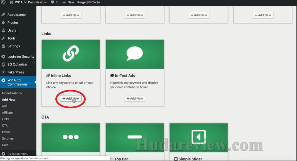Click the Simple Slider card image
Viewport: 297px width, 161px height.
pos(199,138)
